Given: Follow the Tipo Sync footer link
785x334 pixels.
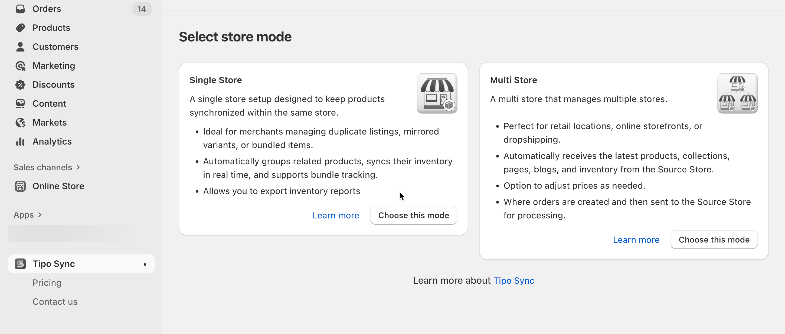Looking at the screenshot, I should (513, 280).
